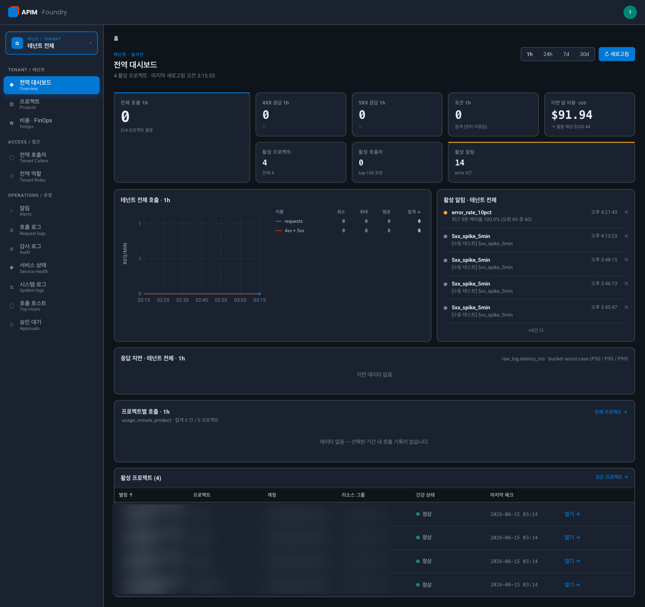Click the 활성 알림 card showing 14

541,162
